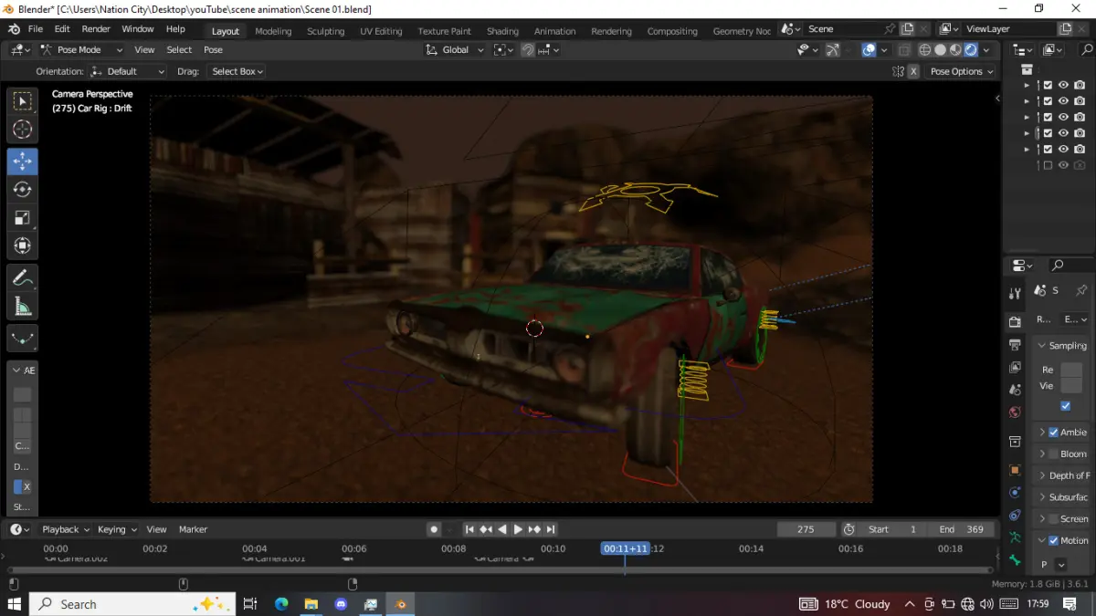Open the Orientation Default dropdown
This screenshot has width=1096, height=616.
point(128,71)
